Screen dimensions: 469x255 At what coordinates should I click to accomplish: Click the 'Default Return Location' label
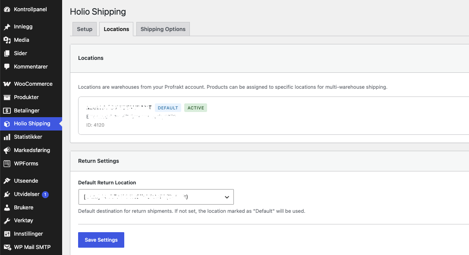point(107,183)
